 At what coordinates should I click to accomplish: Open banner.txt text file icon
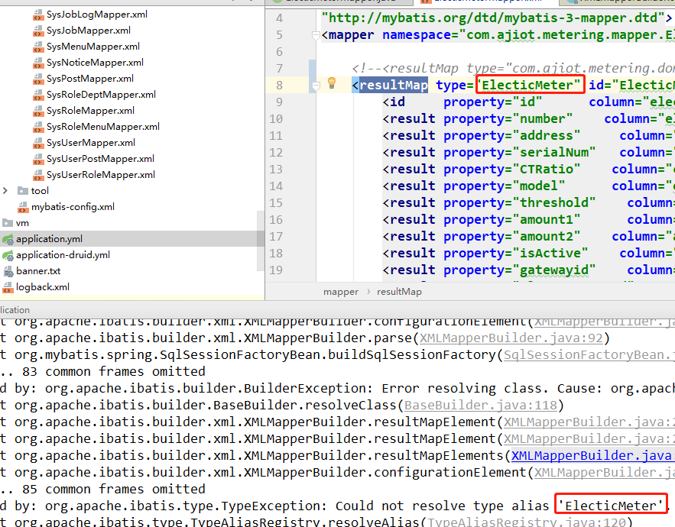tap(8, 271)
